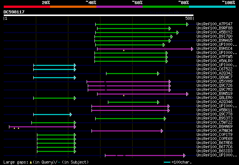Screen dimensions: 239x165
Task: Click the 'Large gaps:' legend text
Action: click(x=16, y=162)
